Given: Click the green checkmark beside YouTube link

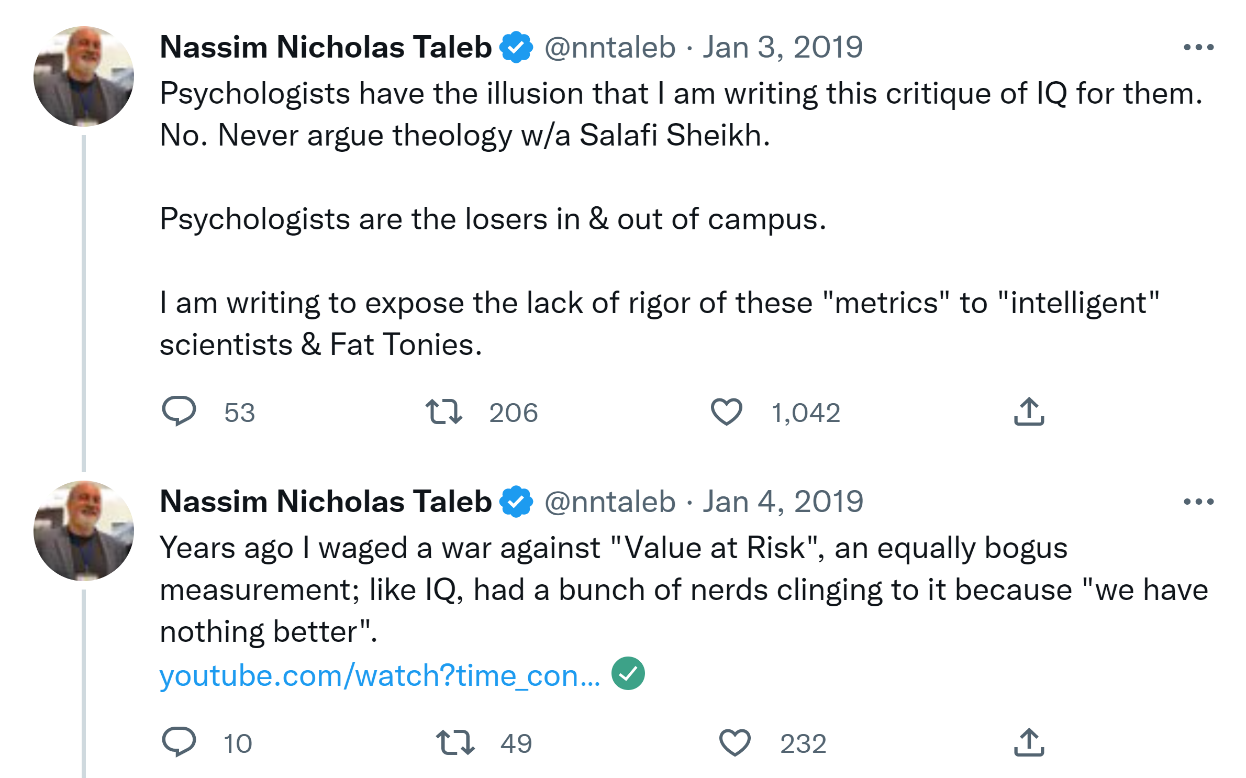Looking at the screenshot, I should (x=628, y=674).
